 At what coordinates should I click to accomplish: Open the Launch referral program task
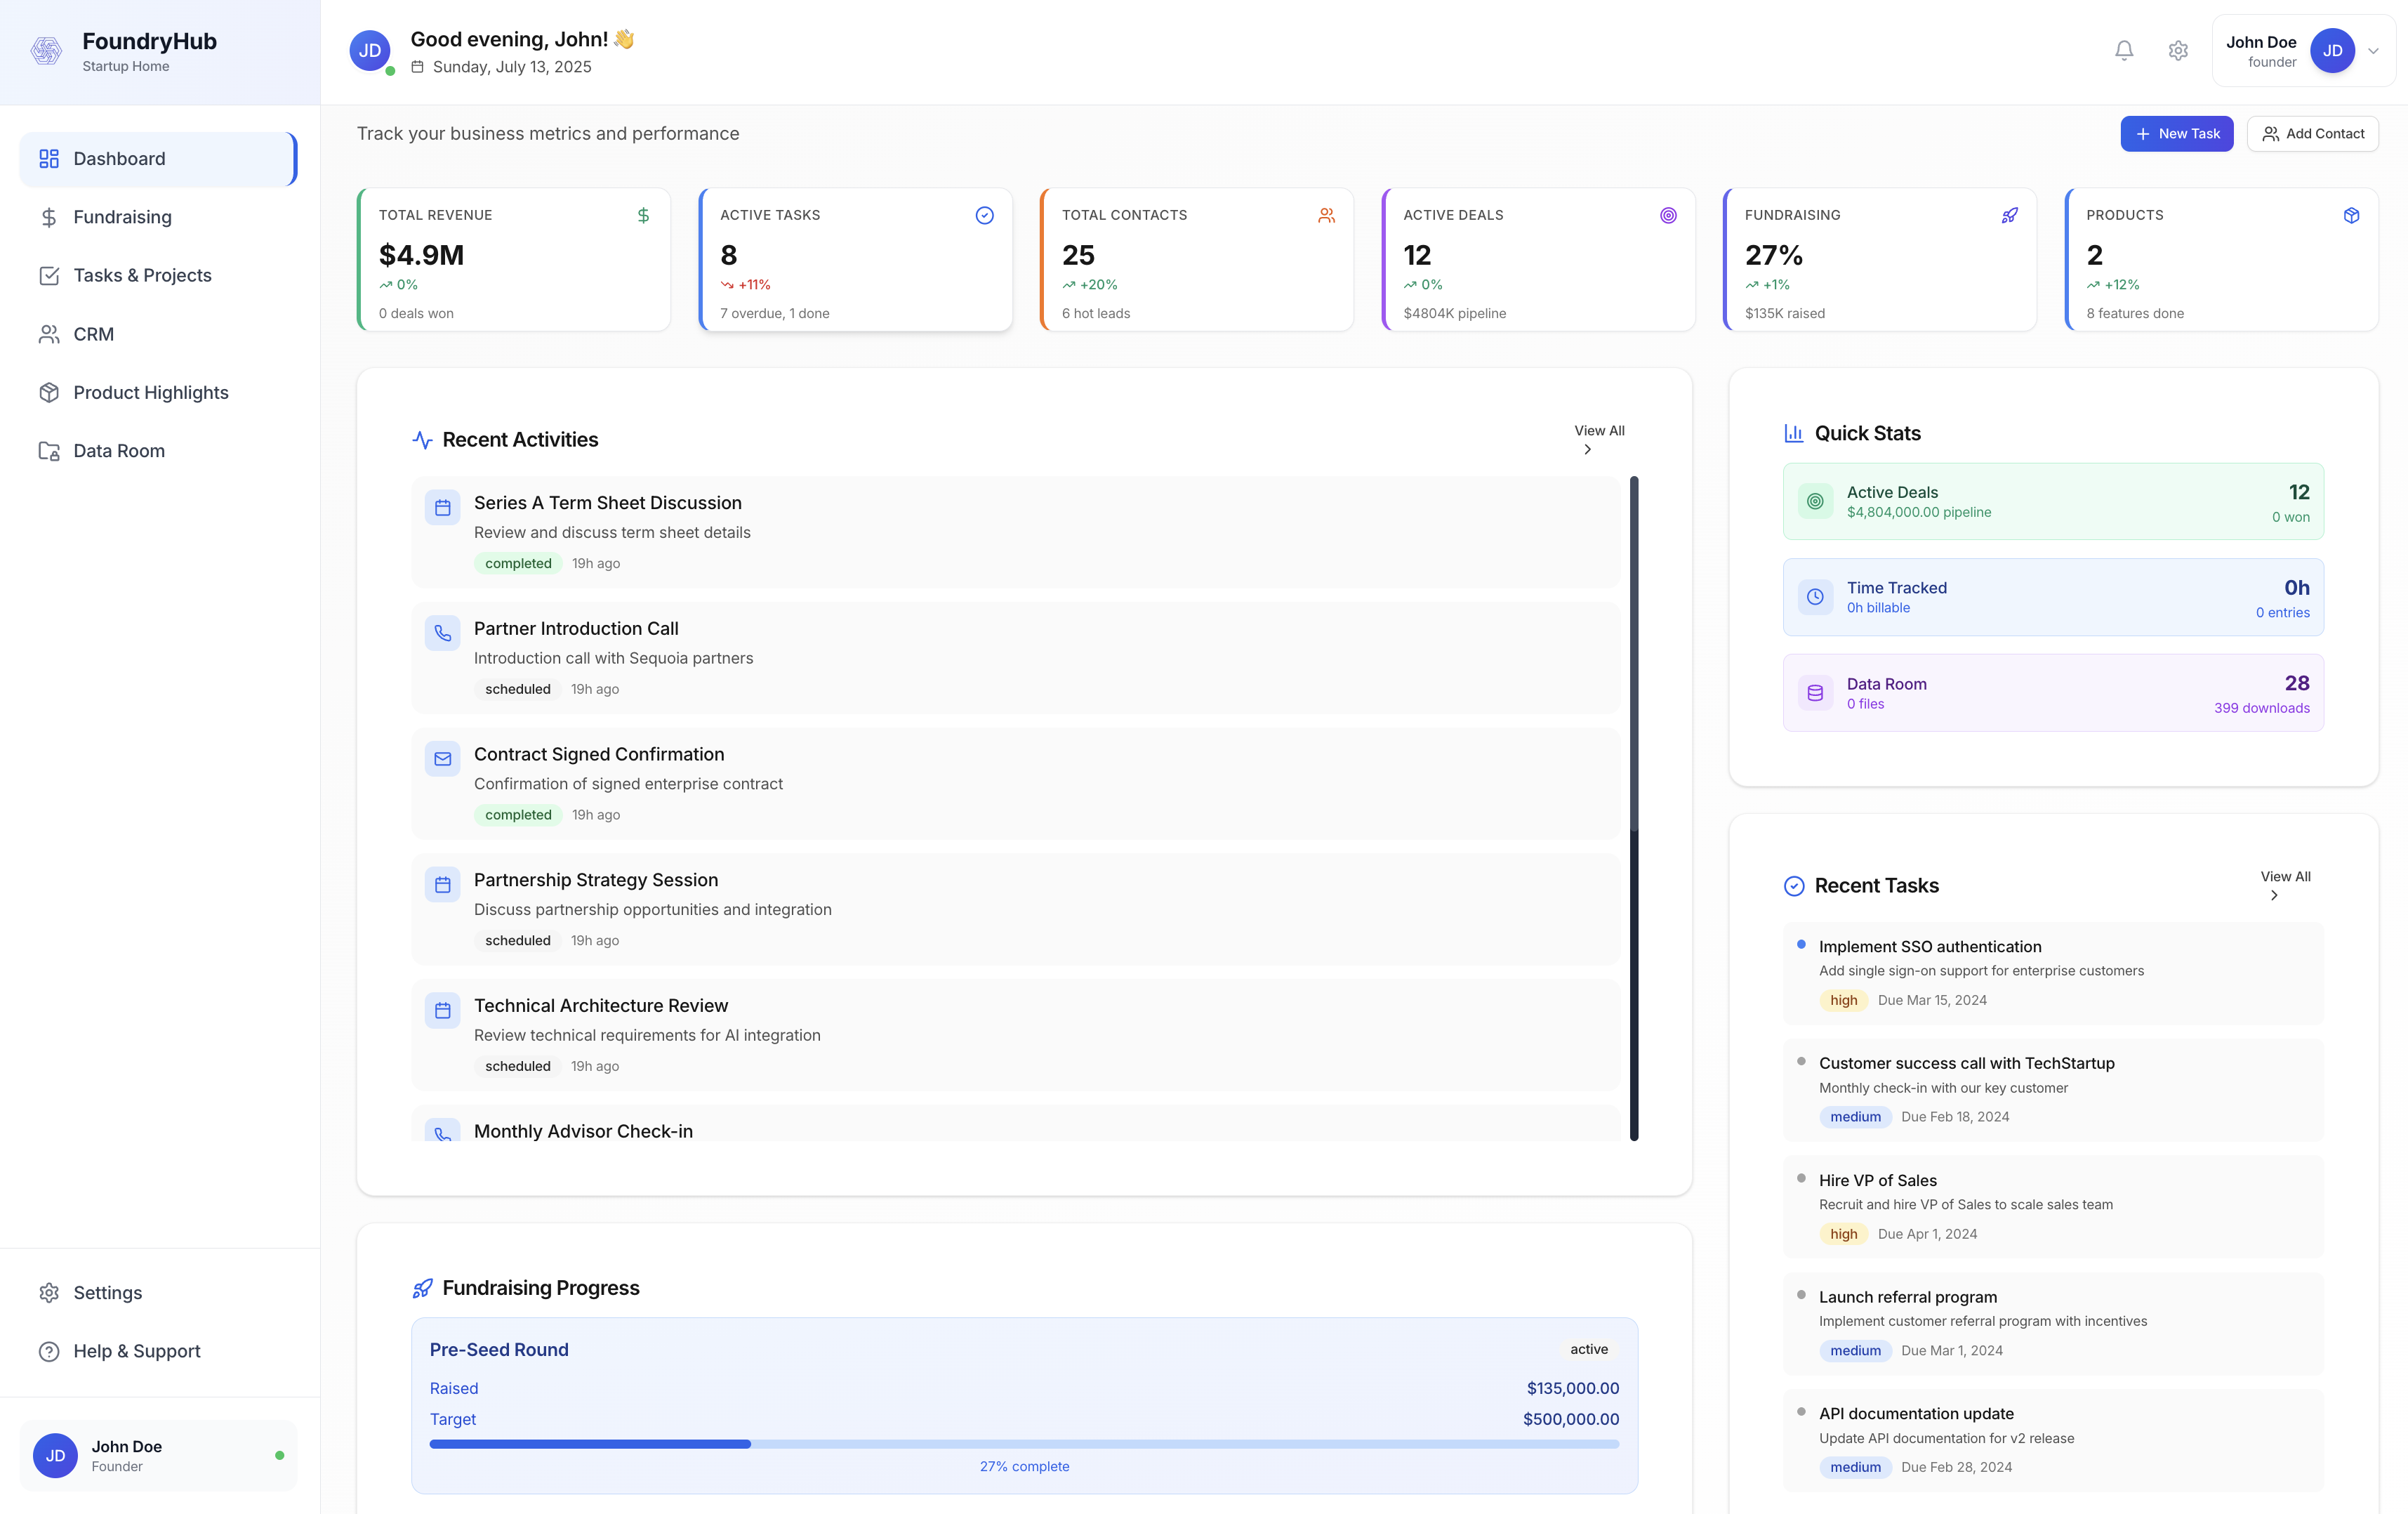pyautogui.click(x=2053, y=1323)
